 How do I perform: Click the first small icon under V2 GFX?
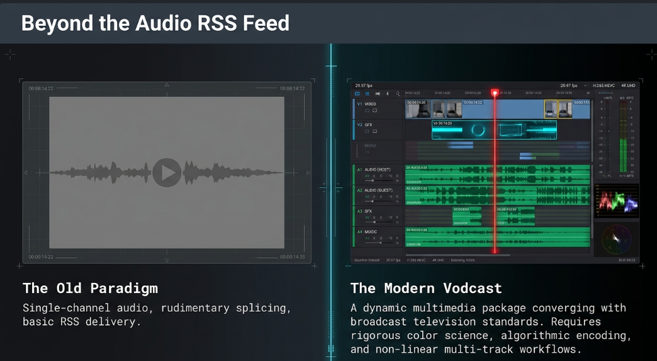coord(367,131)
